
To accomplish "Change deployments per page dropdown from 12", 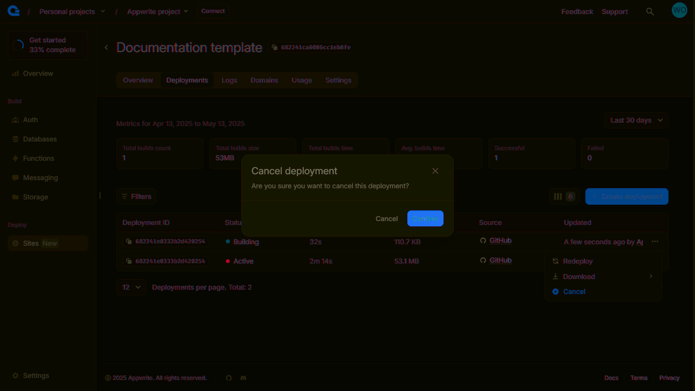I will coord(131,287).
